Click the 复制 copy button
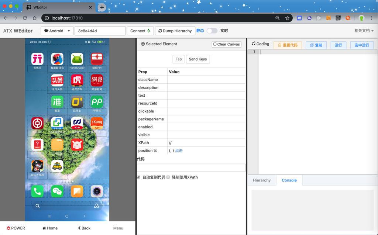Screen dimensions: 378x235 (316, 45)
